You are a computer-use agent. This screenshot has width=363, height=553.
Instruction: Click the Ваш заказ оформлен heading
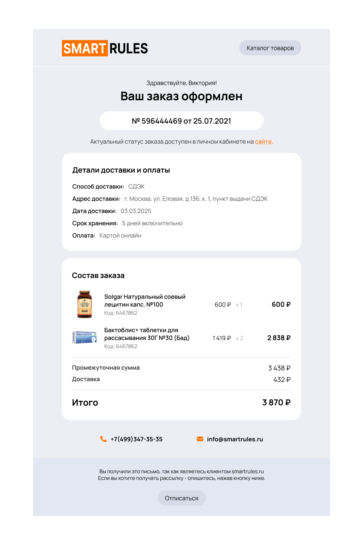coord(181,96)
